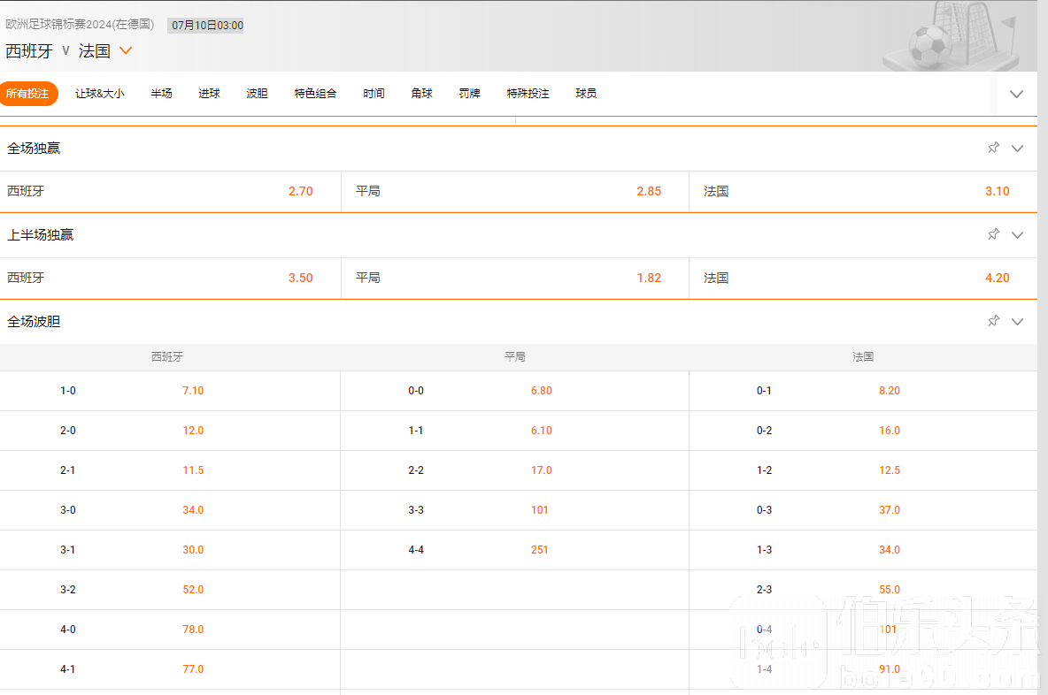Collapse the 全场独赢 section chevron
This screenshot has width=1048, height=695.
point(1017,149)
